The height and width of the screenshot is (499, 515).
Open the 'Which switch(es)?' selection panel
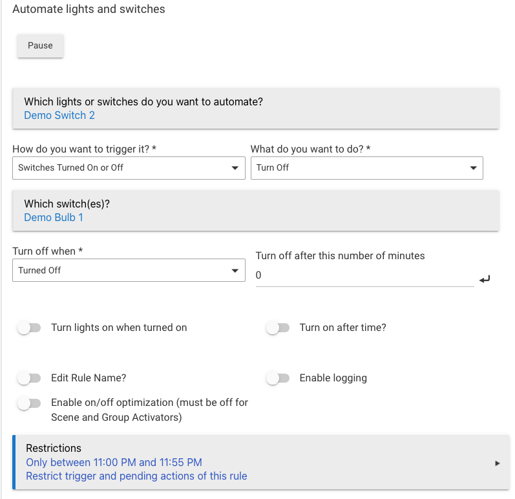(255, 204)
